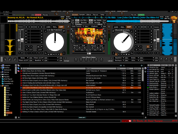Switch to the Browser tab
This screenshot has height=134, width=178.
point(75,15)
